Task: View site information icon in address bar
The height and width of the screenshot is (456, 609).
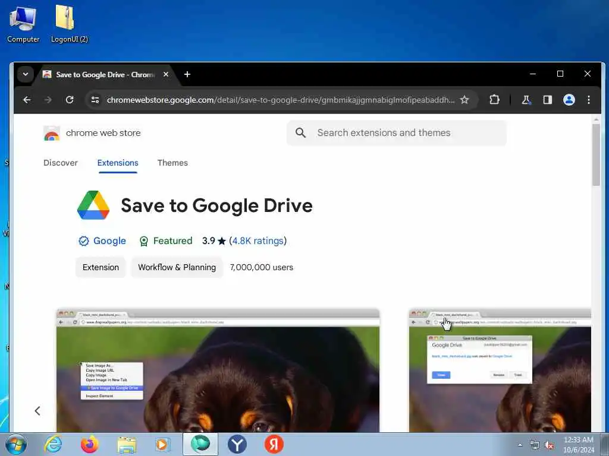Action: coord(95,100)
